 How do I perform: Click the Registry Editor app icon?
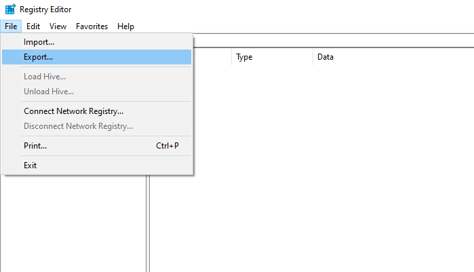coord(10,9)
